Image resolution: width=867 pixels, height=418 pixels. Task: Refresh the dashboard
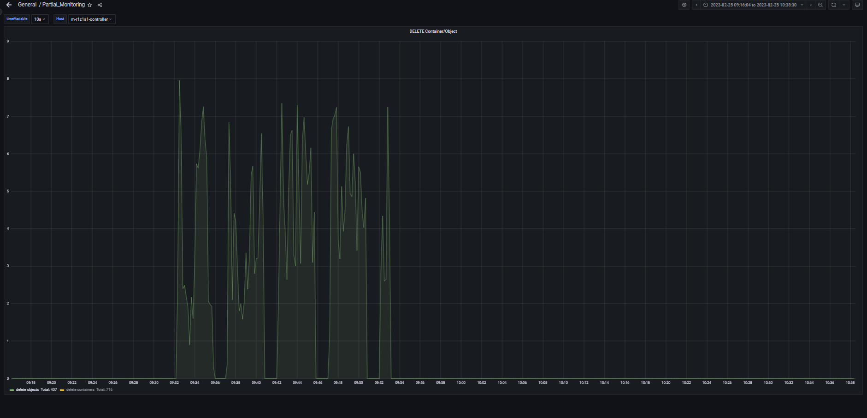[x=833, y=5]
